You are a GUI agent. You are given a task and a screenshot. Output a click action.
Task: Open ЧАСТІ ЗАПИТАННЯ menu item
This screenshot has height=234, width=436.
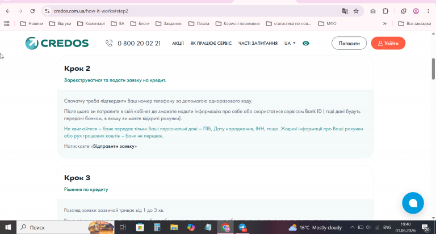pos(258,43)
